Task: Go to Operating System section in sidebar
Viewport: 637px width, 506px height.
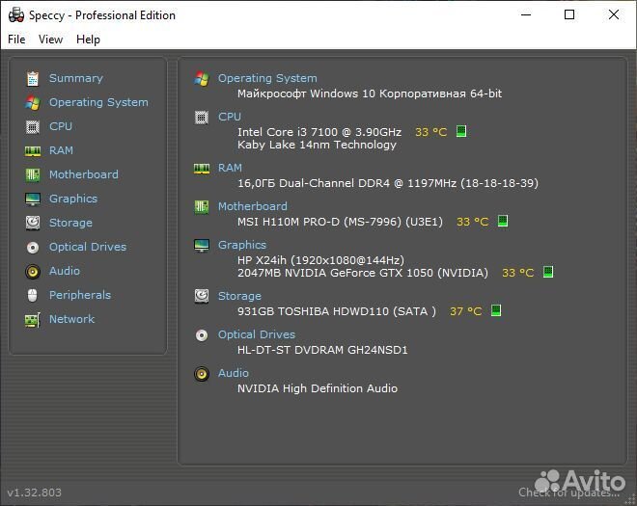Action: click(98, 102)
